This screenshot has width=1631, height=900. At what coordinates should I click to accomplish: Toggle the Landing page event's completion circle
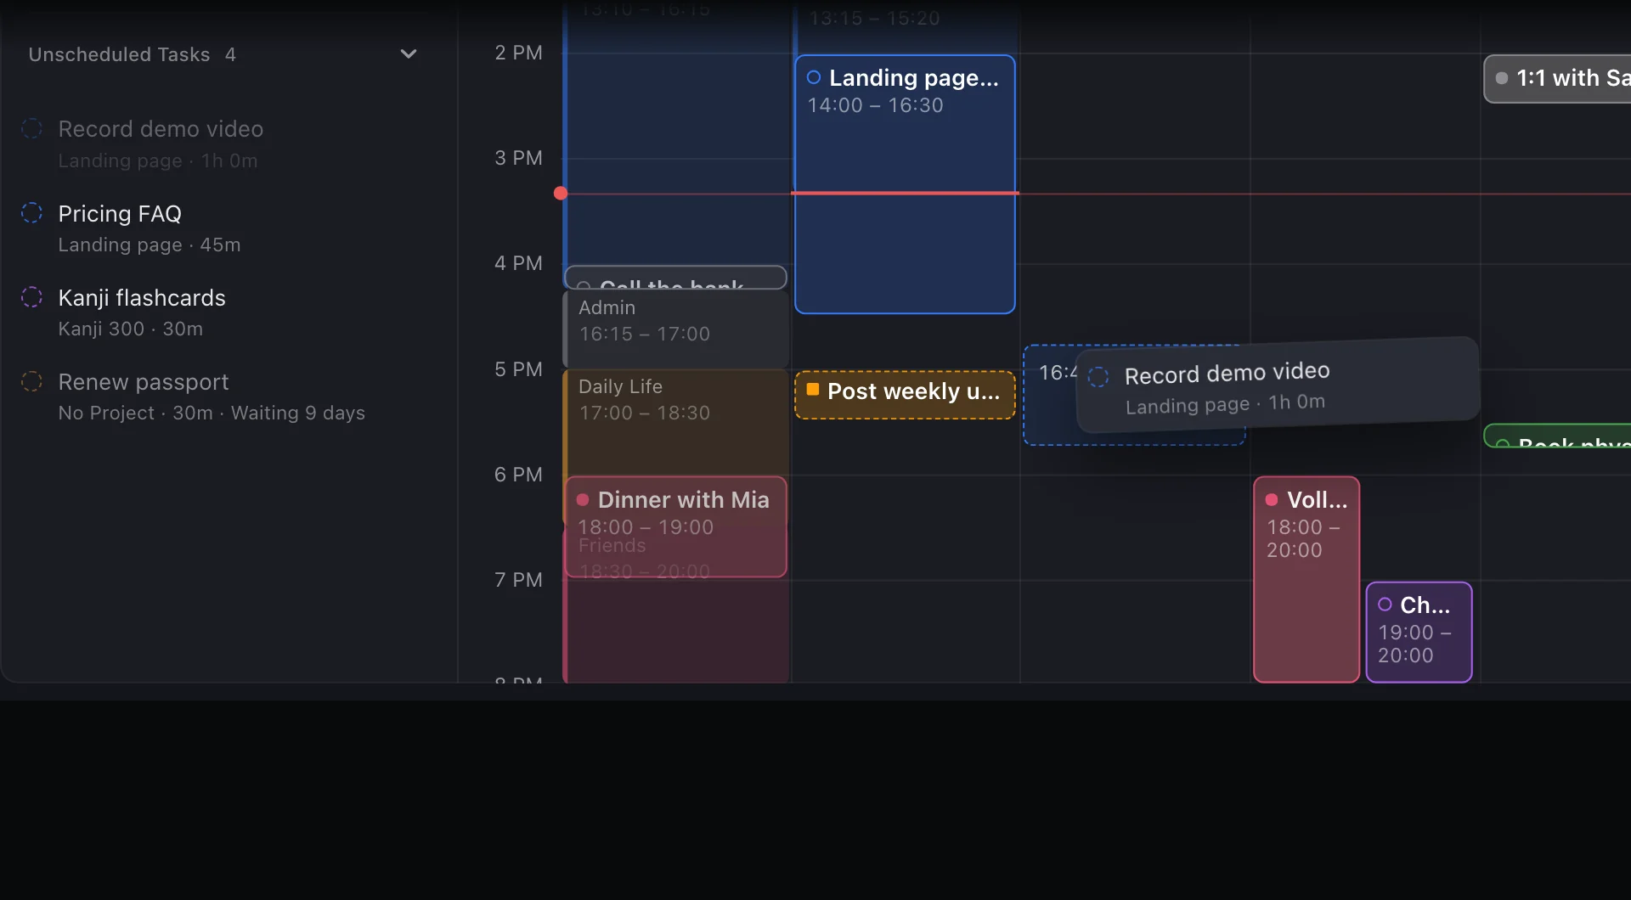click(814, 77)
